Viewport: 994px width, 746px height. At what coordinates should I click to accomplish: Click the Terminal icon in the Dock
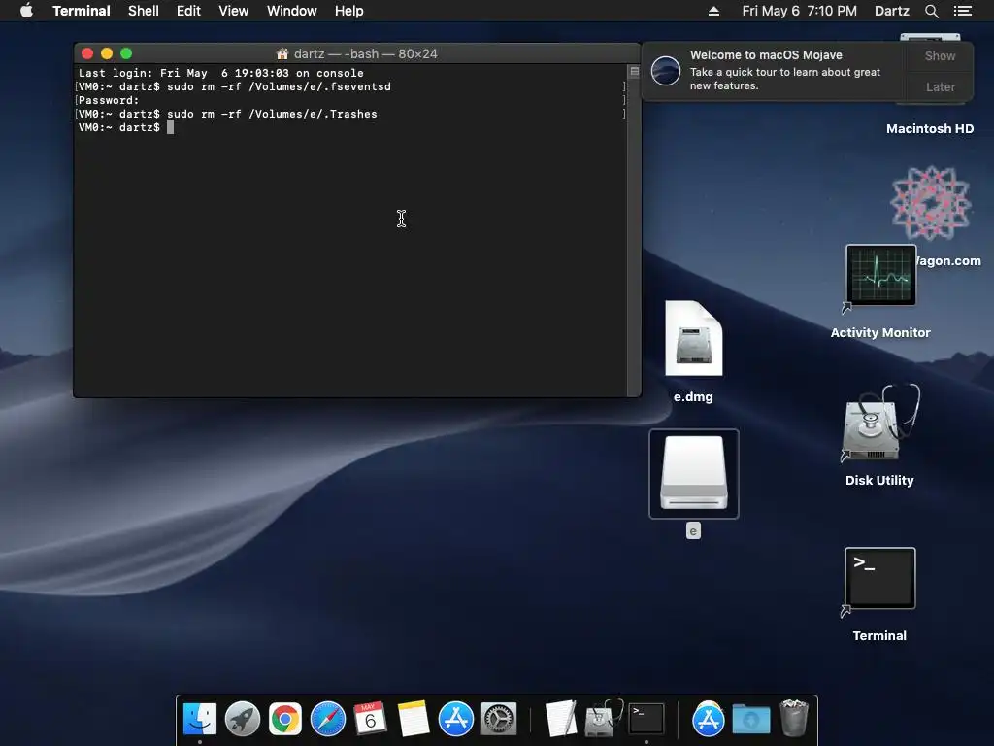pyautogui.click(x=646, y=719)
